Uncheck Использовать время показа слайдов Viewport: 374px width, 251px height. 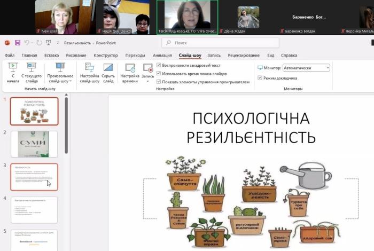(159, 74)
